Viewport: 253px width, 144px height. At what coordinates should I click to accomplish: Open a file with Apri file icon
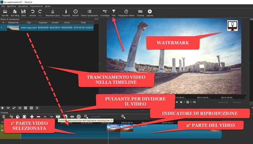pos(5,13)
